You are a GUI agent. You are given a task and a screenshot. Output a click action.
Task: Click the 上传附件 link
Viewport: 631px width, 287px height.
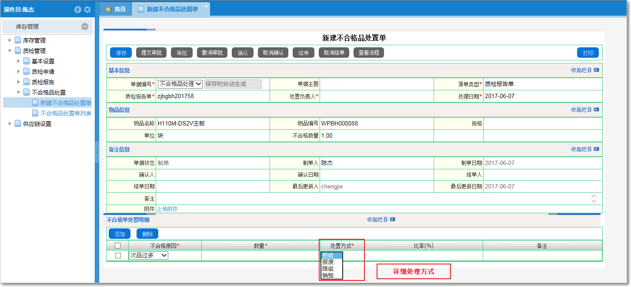point(167,209)
